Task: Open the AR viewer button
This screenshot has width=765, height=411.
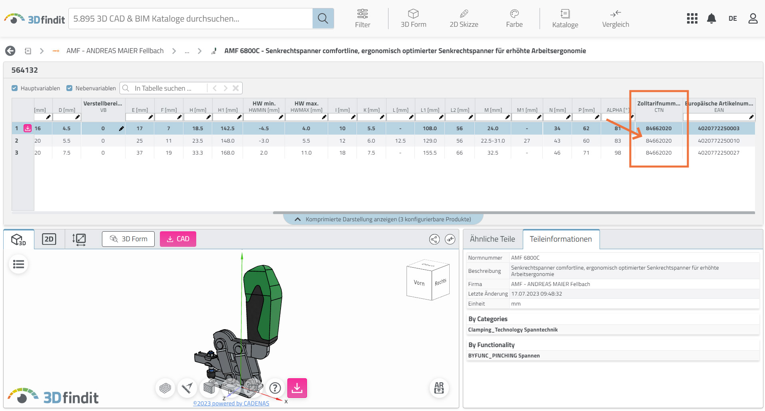Action: pyautogui.click(x=439, y=388)
